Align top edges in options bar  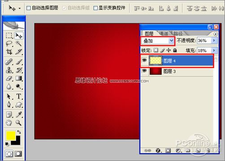point(136,8)
